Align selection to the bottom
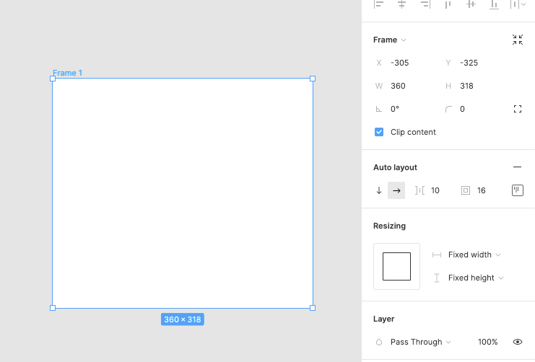The image size is (535, 362). [494, 4]
